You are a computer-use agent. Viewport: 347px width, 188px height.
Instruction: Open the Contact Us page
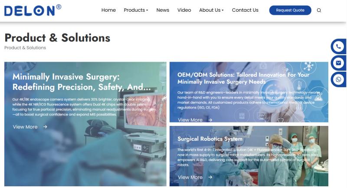coord(245,10)
